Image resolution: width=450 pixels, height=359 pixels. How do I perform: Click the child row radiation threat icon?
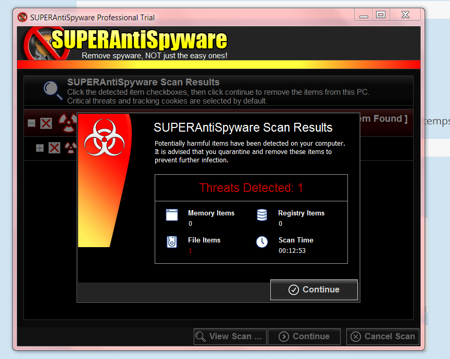point(70,148)
